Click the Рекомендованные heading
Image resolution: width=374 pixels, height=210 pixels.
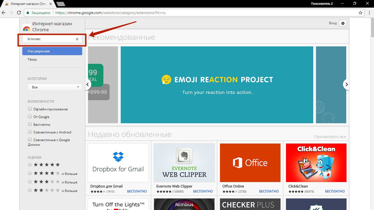(122, 37)
